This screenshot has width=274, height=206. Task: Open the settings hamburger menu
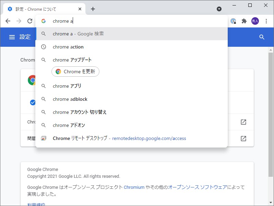coord(12,37)
